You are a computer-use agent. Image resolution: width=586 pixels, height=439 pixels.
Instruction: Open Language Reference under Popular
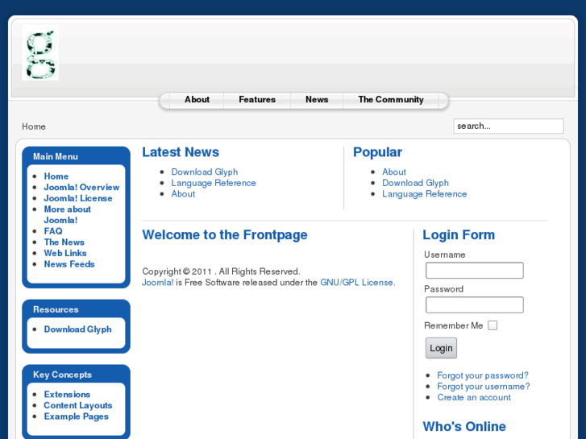pos(424,194)
